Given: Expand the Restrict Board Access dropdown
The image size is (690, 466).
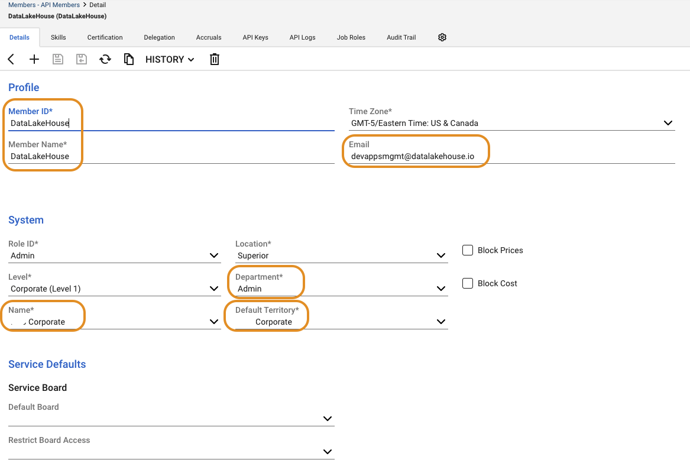Looking at the screenshot, I should point(328,452).
